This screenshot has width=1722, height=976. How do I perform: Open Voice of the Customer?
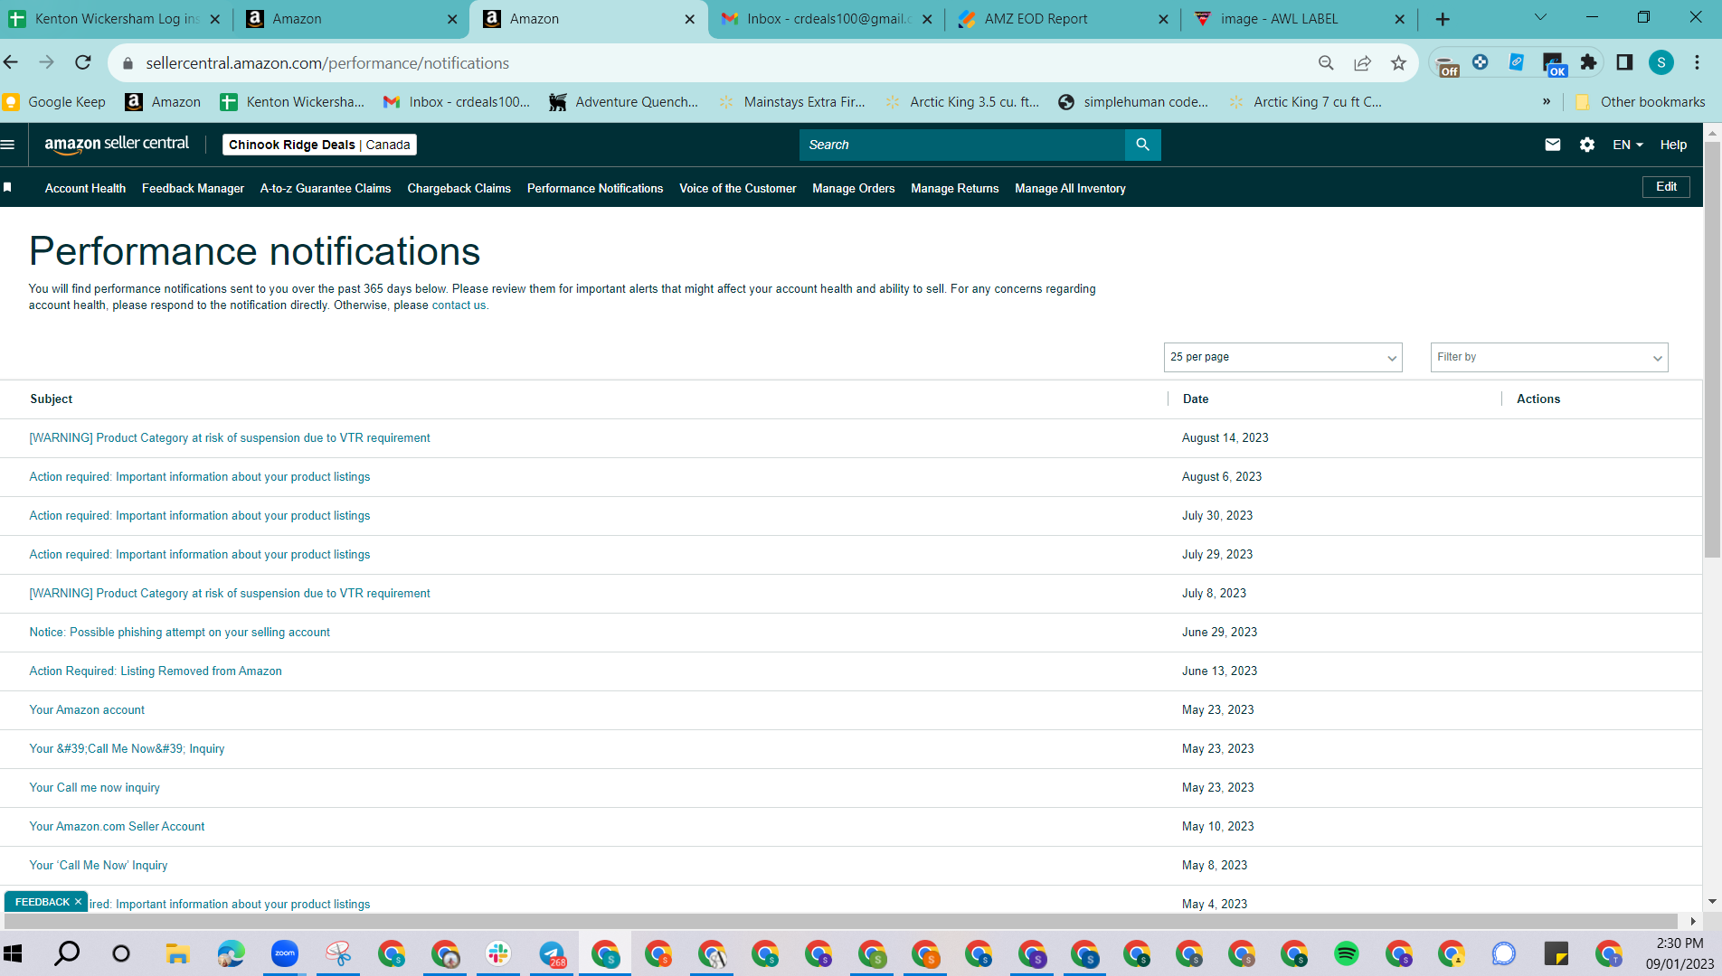point(738,188)
